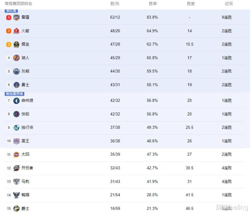The height and width of the screenshot is (214, 251).
Task: Open the 开拓者 team name link
Action: (27, 168)
